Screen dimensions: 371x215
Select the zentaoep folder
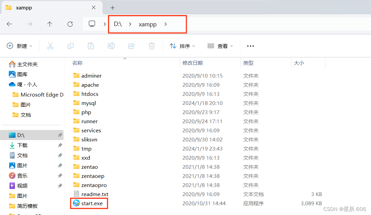(x=89, y=176)
